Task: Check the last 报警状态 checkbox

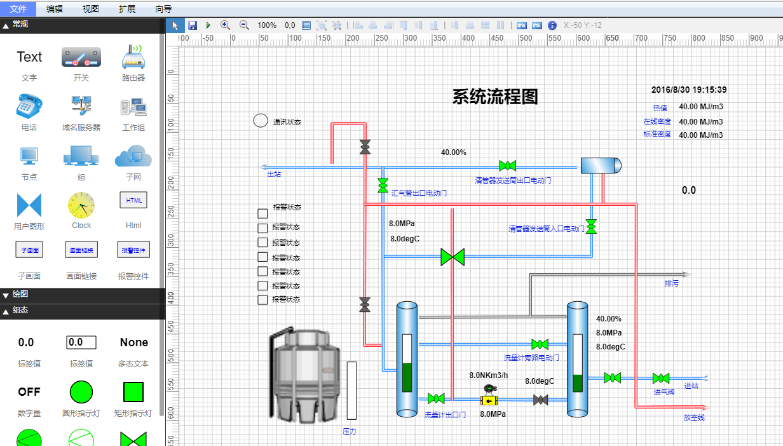Action: click(x=262, y=300)
